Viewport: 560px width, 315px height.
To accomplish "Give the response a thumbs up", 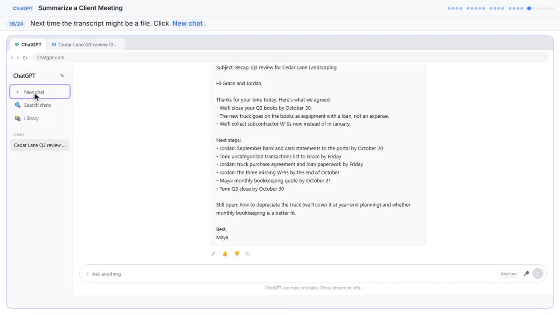I will pyautogui.click(x=225, y=254).
